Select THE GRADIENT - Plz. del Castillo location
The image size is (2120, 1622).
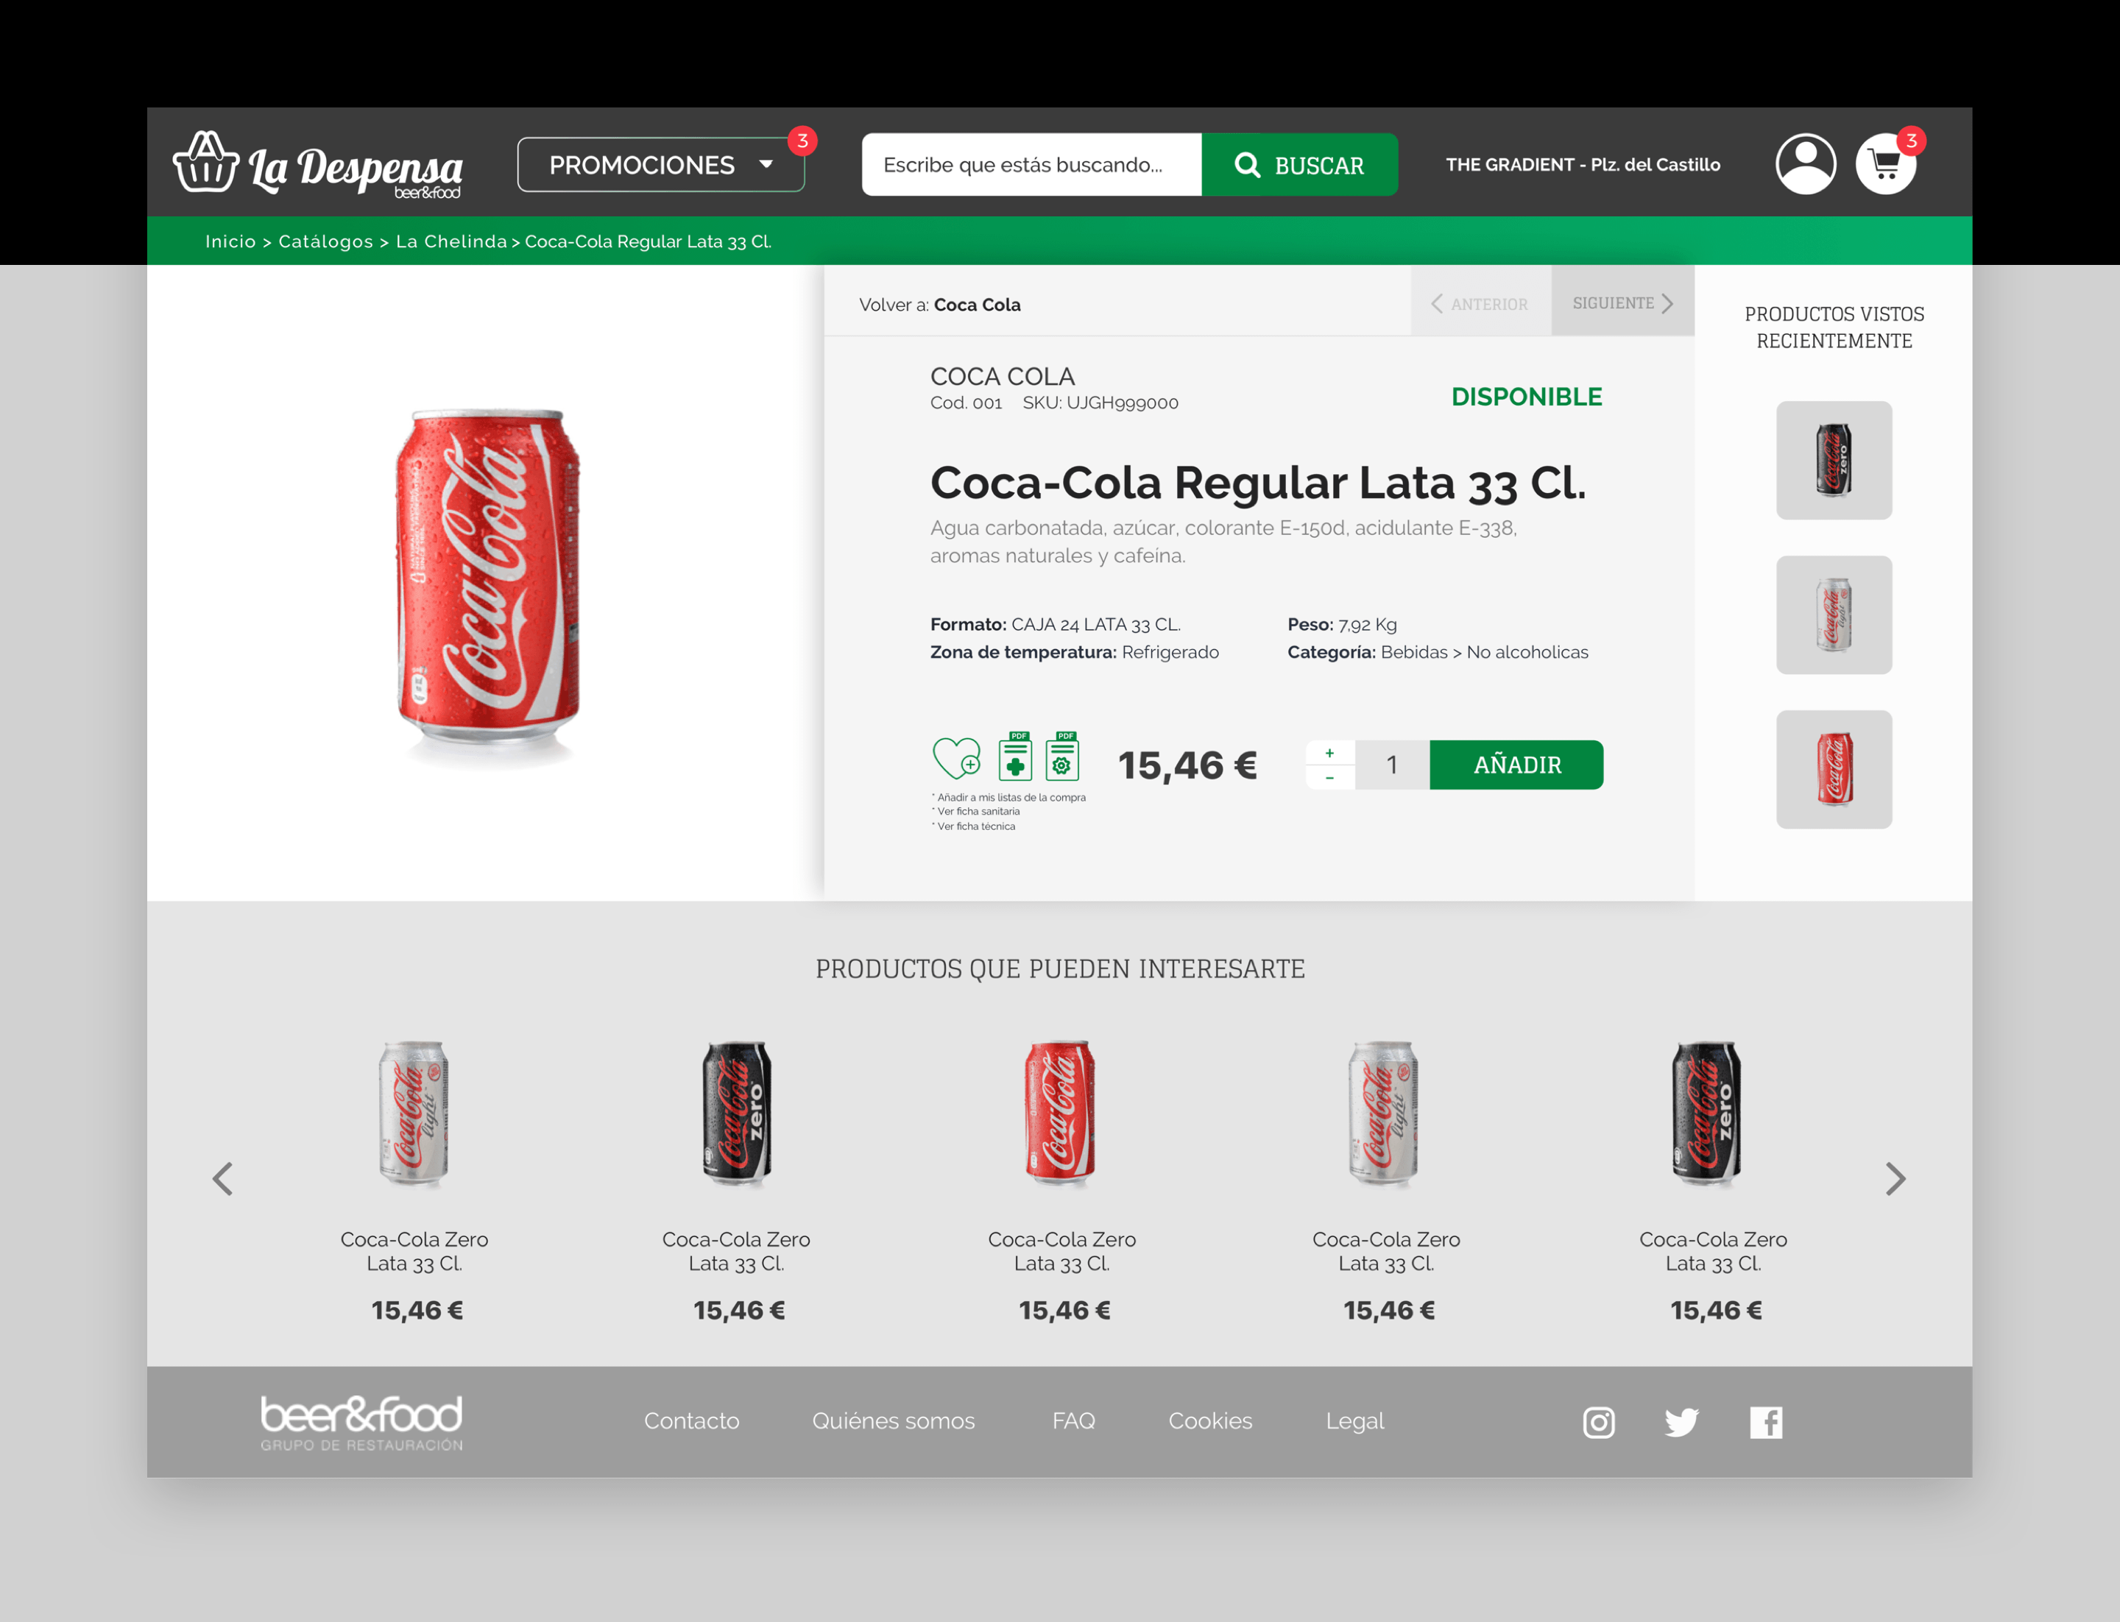coord(1582,165)
